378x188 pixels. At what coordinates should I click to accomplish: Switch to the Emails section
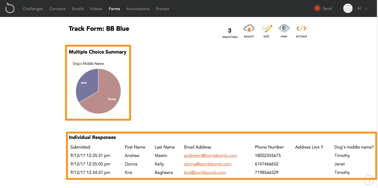pyautogui.click(x=78, y=9)
